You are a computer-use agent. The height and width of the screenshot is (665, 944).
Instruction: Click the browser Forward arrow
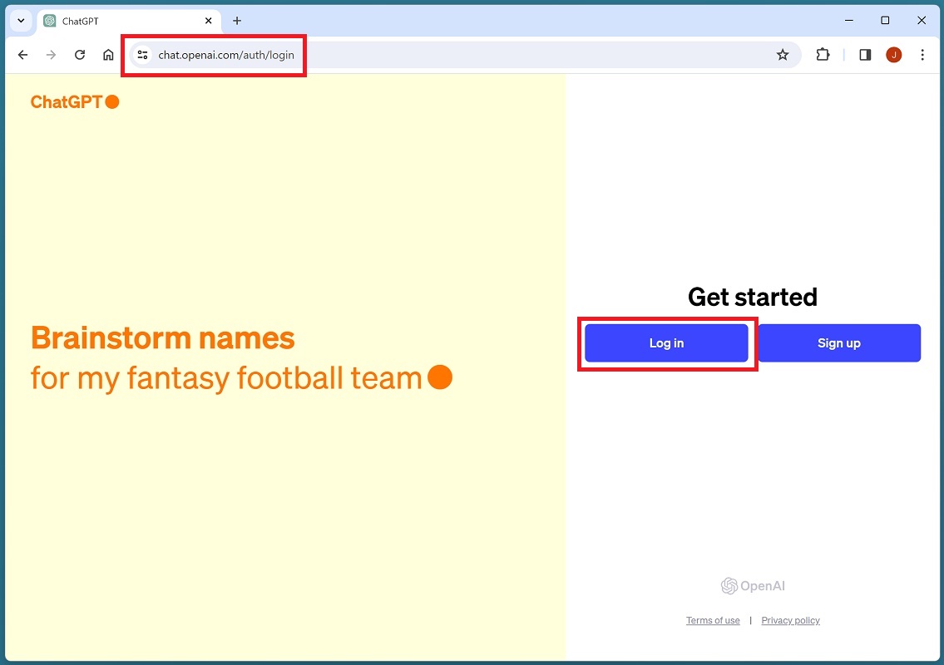tap(51, 55)
